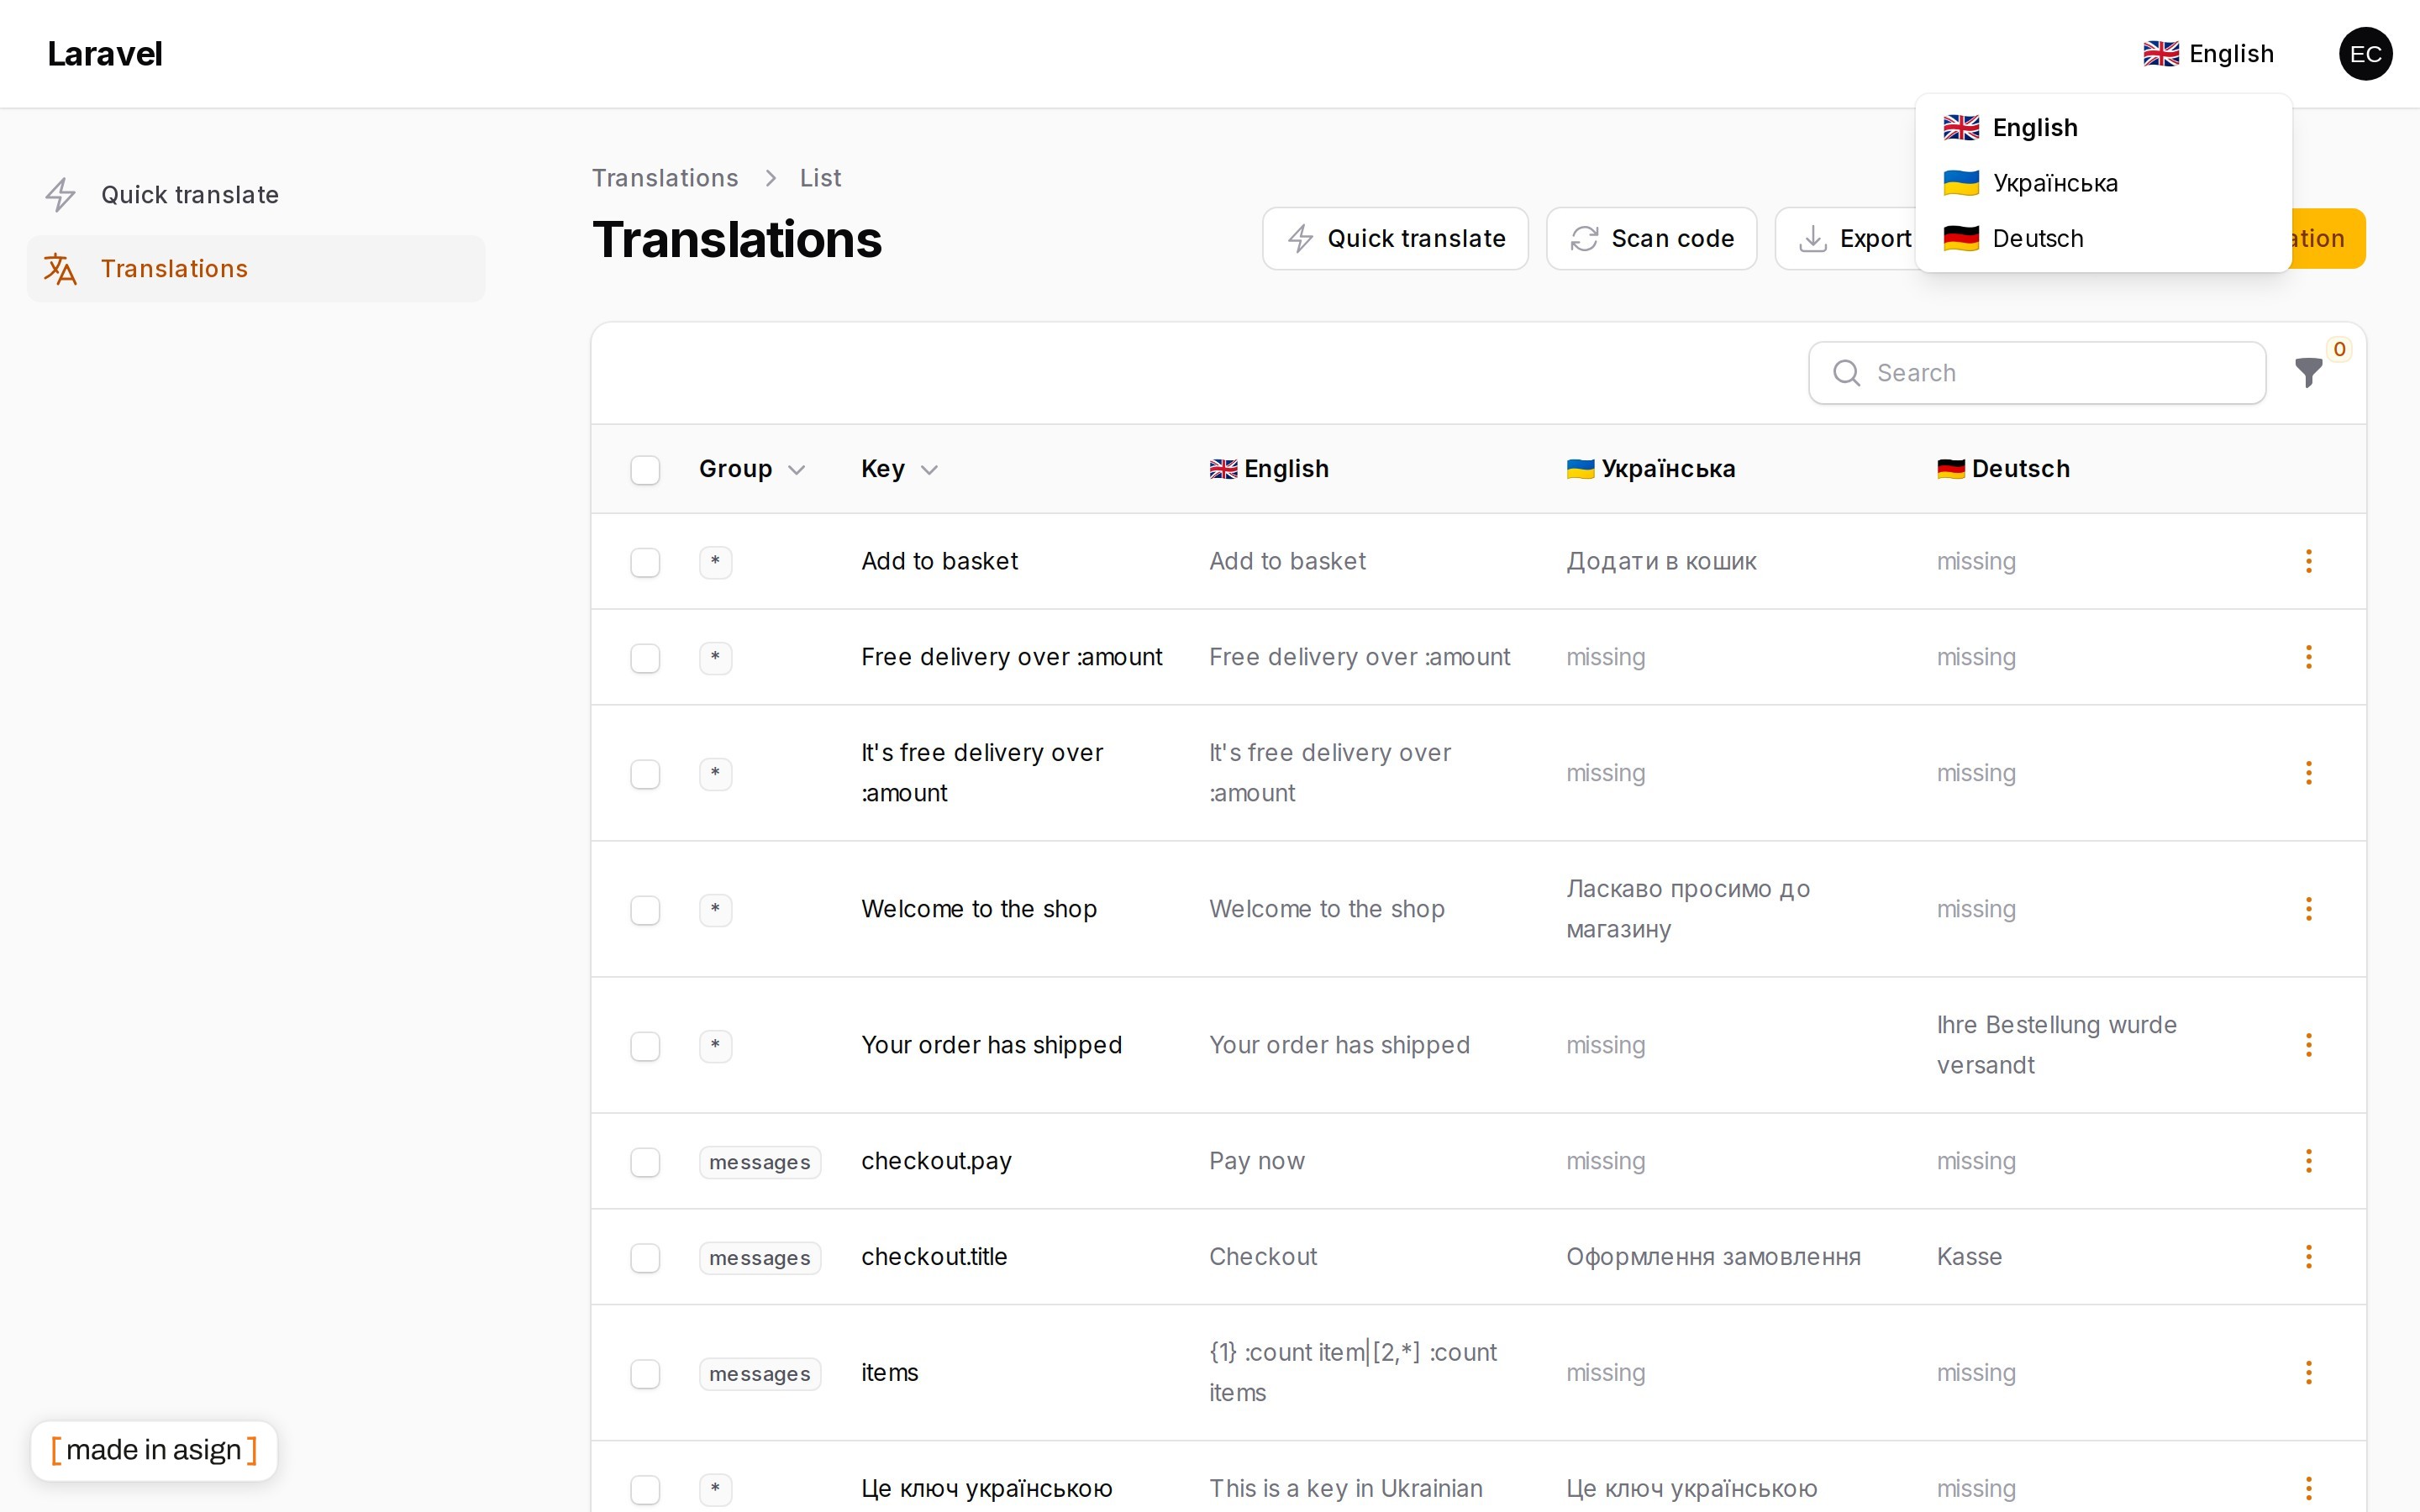This screenshot has width=2420, height=1512.
Task: Open actions menu for It's free delivery over row
Action: coord(2308,773)
